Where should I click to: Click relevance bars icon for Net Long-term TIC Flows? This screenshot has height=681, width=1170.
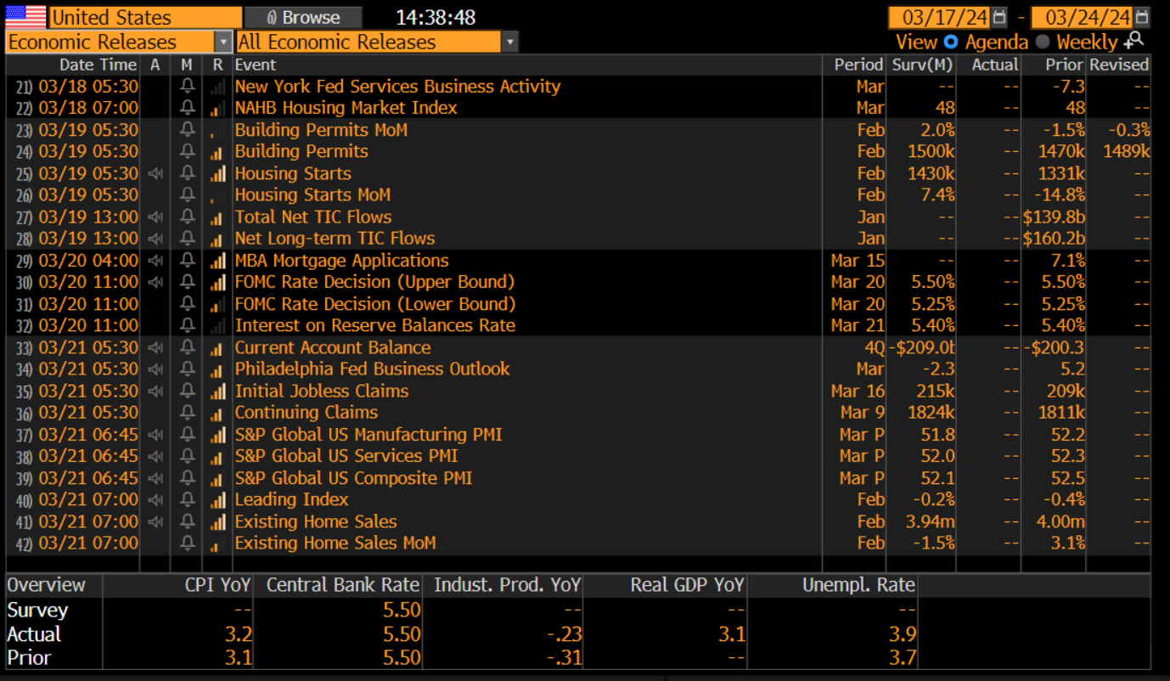click(217, 239)
